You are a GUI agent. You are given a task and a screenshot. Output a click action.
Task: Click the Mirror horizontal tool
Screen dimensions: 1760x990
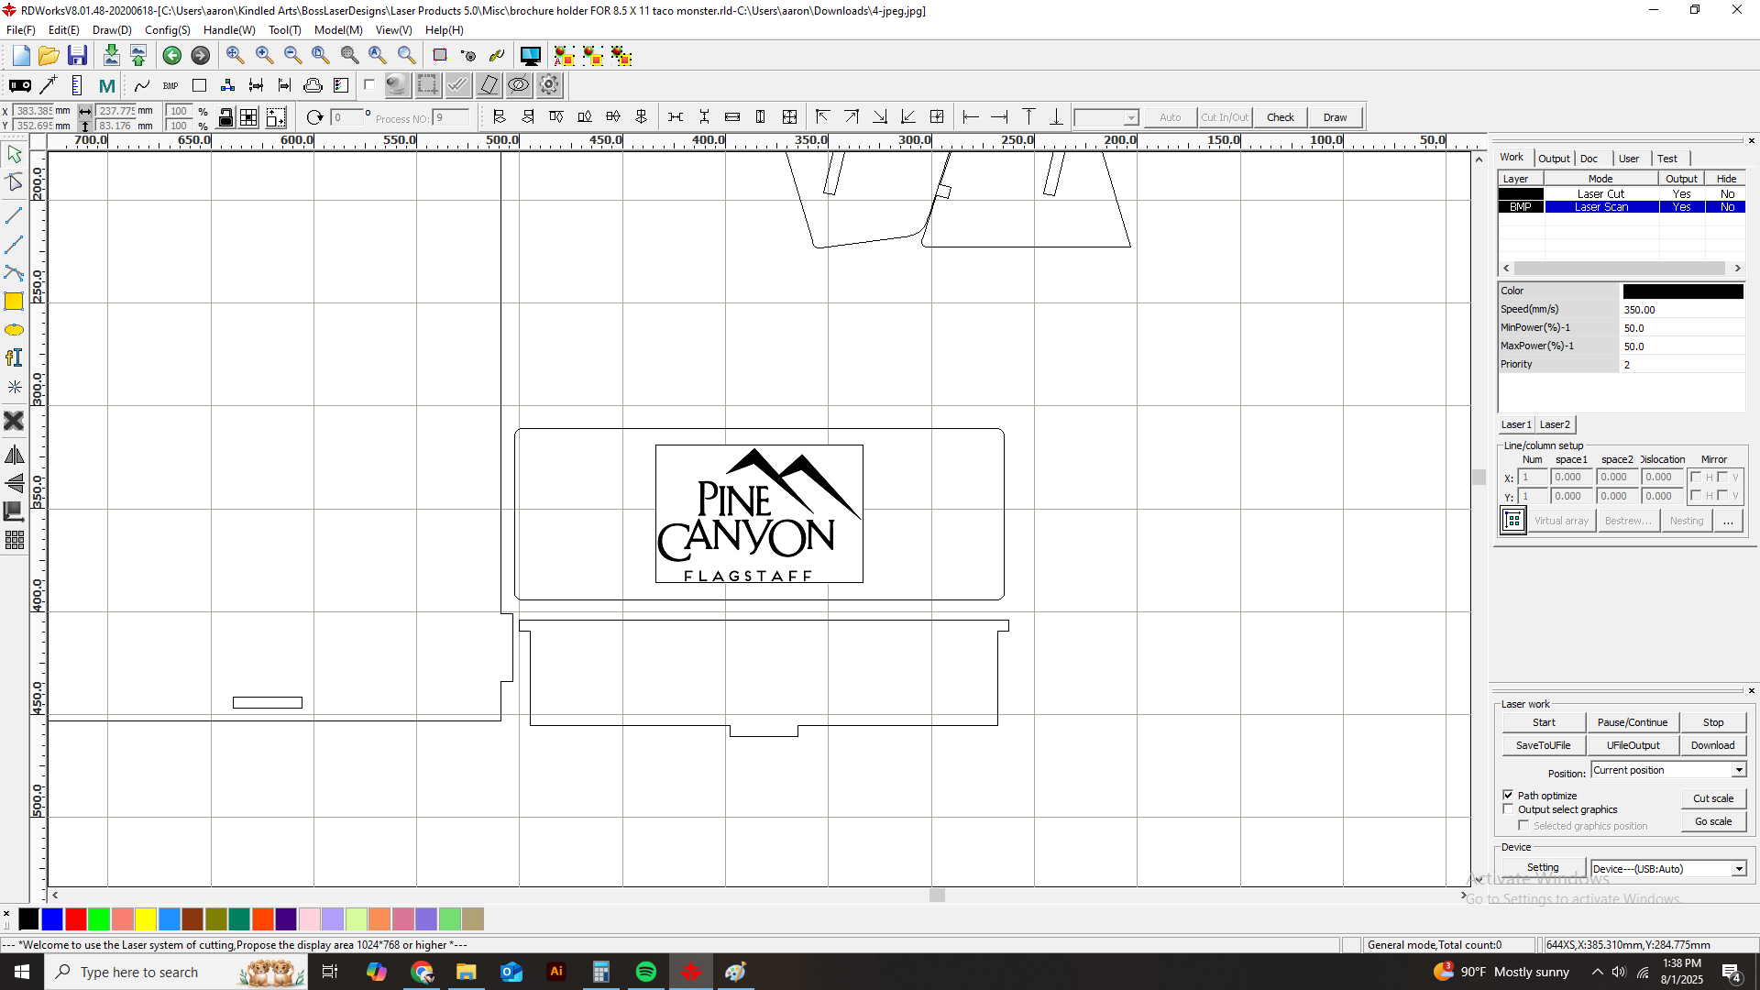14,455
